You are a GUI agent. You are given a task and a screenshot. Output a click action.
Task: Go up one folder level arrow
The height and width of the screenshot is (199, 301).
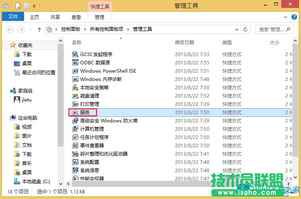40,29
